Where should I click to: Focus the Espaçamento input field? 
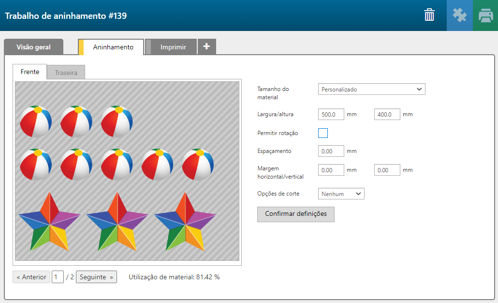tap(331, 151)
